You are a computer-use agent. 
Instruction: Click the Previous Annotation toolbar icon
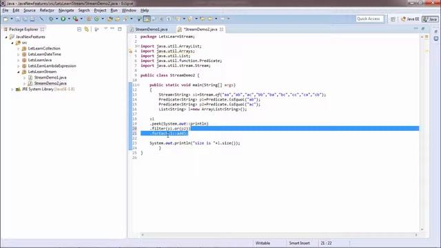tap(190, 19)
